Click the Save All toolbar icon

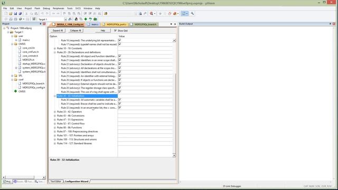click(20, 14)
